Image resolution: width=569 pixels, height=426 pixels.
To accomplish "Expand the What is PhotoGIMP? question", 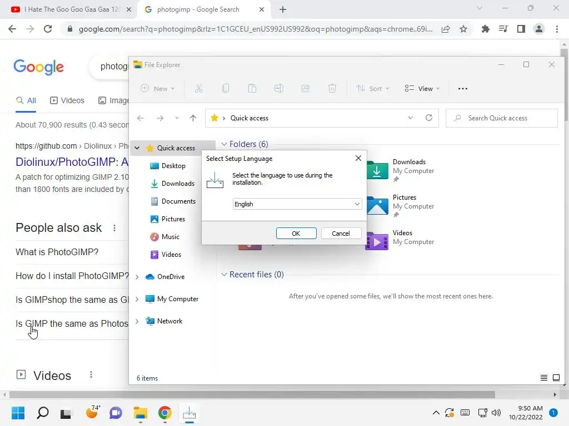I will pos(72,252).
